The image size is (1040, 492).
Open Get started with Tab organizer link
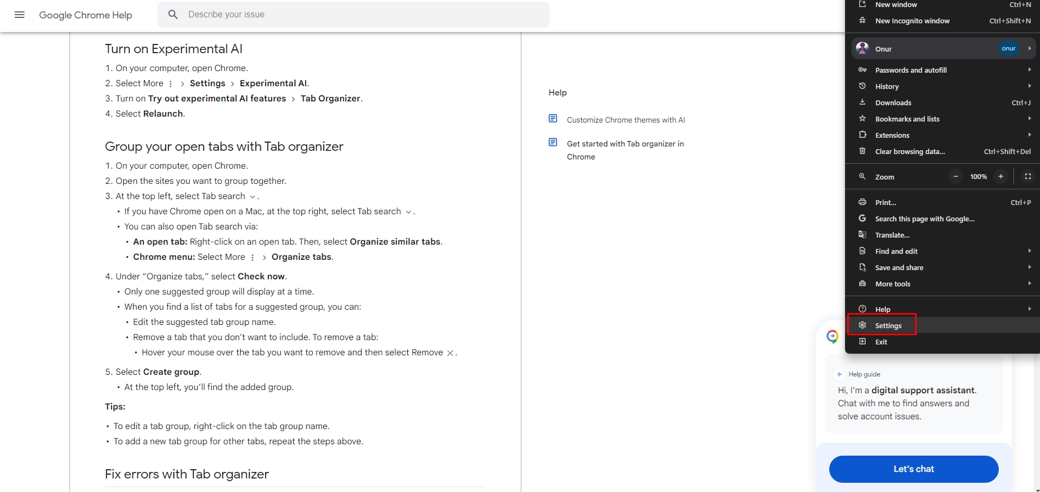click(x=626, y=150)
